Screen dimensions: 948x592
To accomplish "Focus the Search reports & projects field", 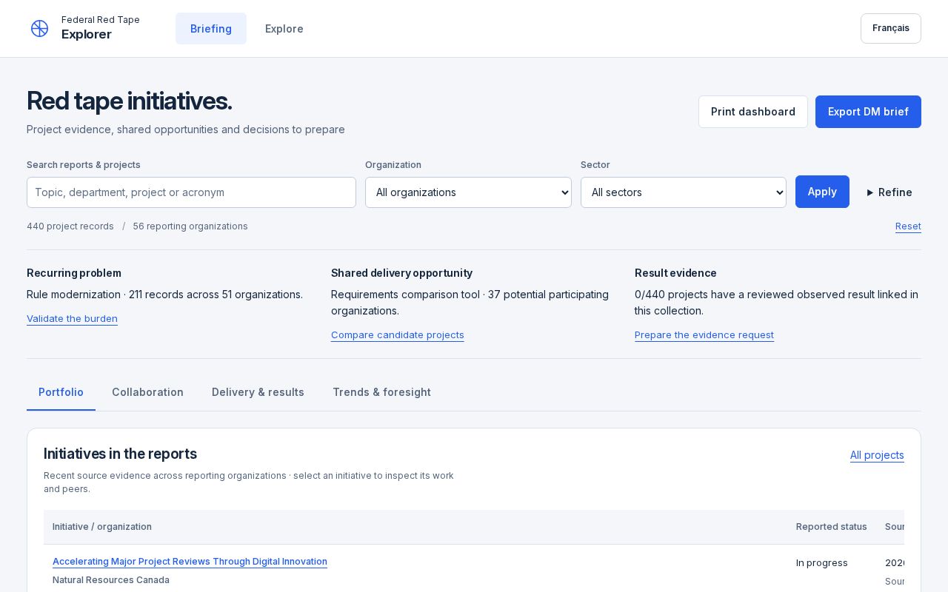I will click(191, 192).
